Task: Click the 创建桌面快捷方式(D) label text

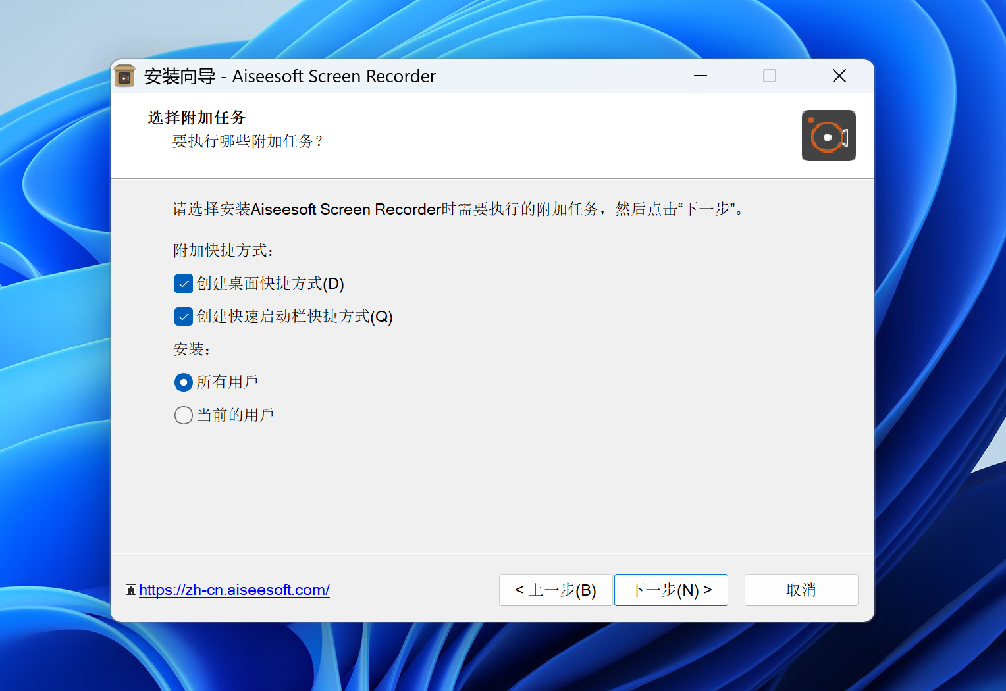Action: coord(270,284)
